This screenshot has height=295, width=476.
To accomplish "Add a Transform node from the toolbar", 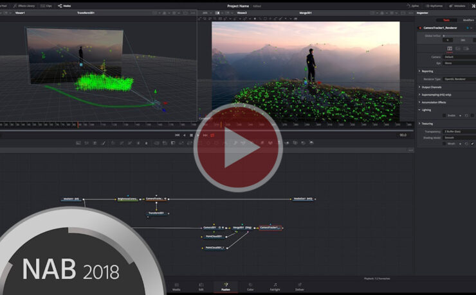I will [x=189, y=143].
